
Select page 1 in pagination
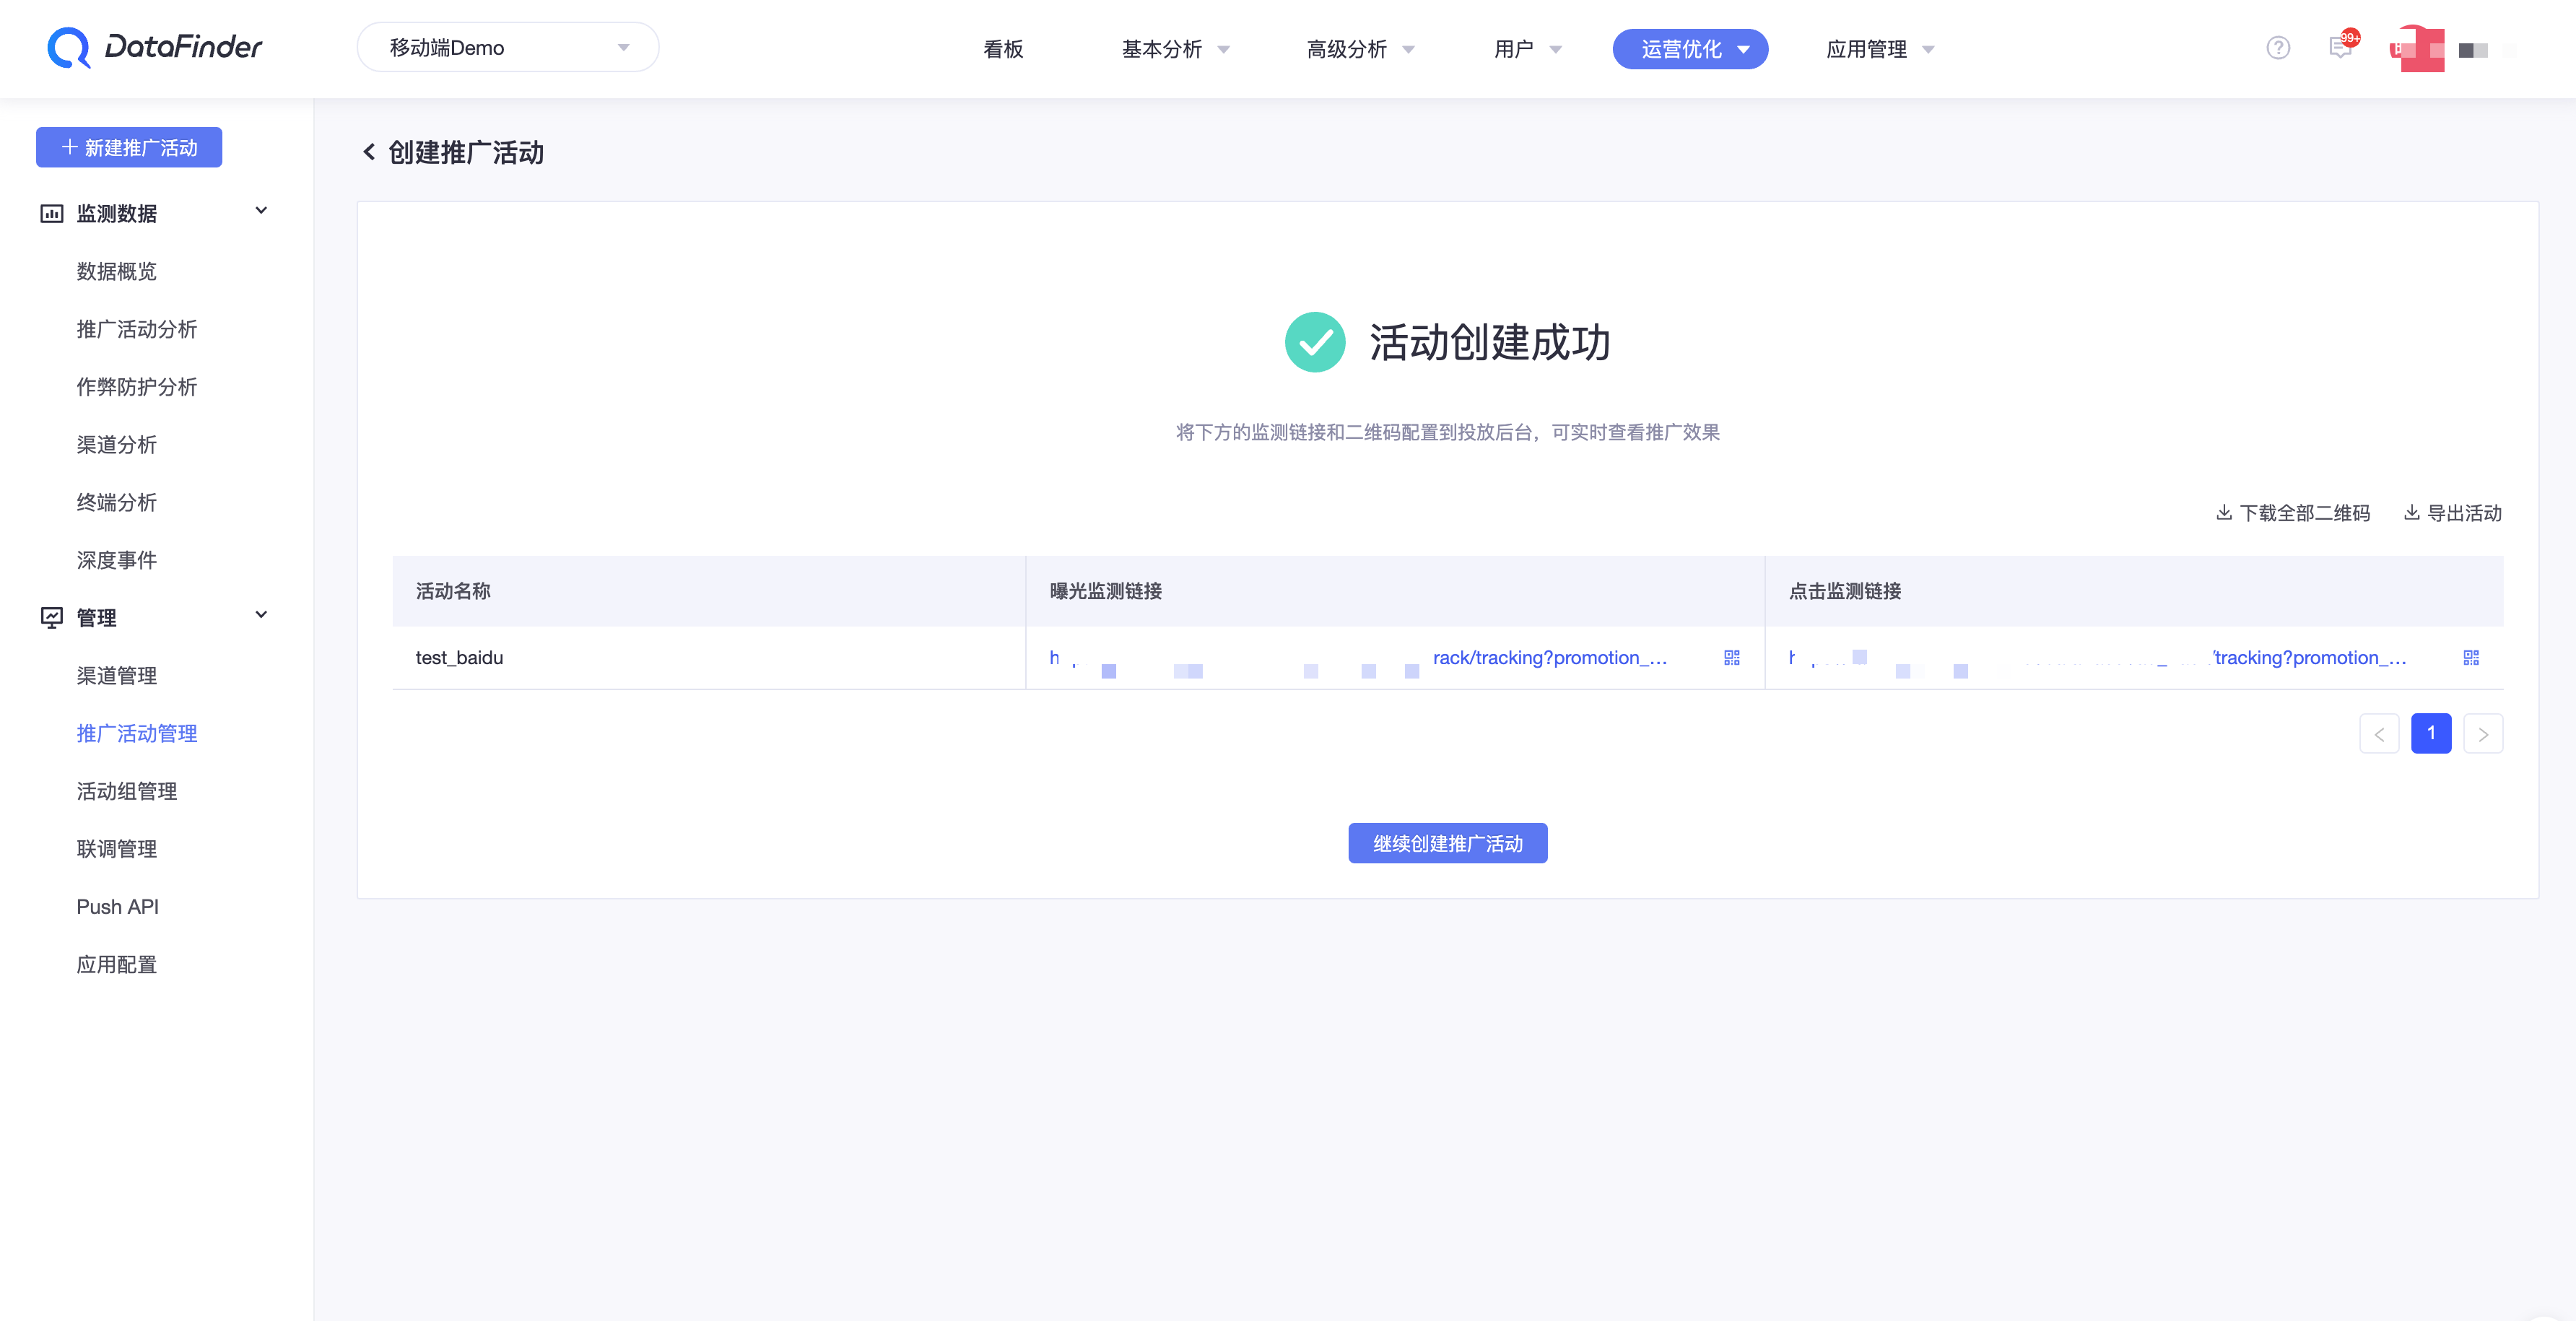point(2431,733)
